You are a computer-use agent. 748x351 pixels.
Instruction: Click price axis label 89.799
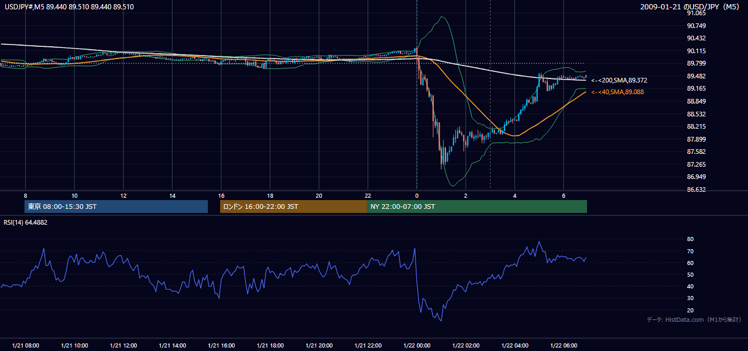tap(697, 63)
